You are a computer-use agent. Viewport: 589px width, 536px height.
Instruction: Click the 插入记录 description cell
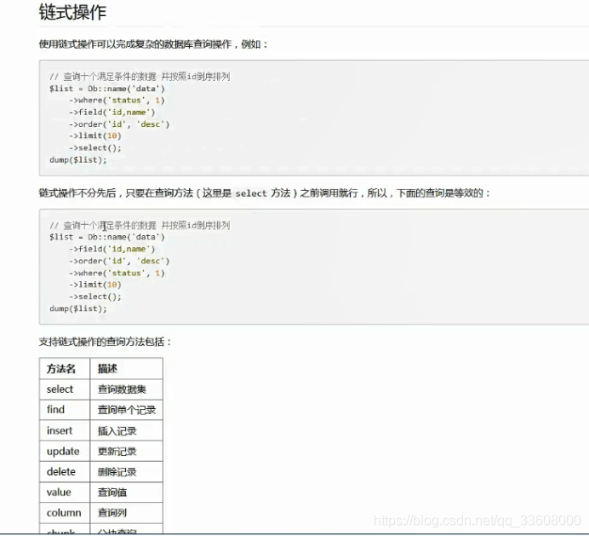click(x=126, y=430)
